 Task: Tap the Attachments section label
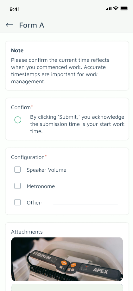tap(27, 232)
